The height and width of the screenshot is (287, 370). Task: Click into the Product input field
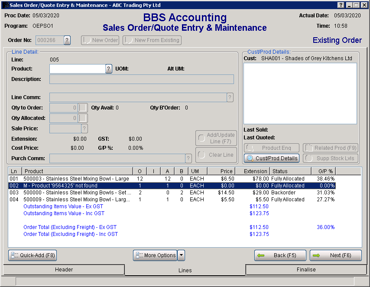click(x=77, y=69)
